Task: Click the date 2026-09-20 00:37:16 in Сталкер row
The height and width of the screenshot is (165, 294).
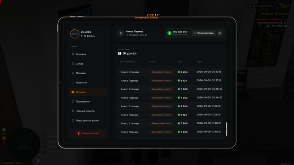Action: (209, 72)
